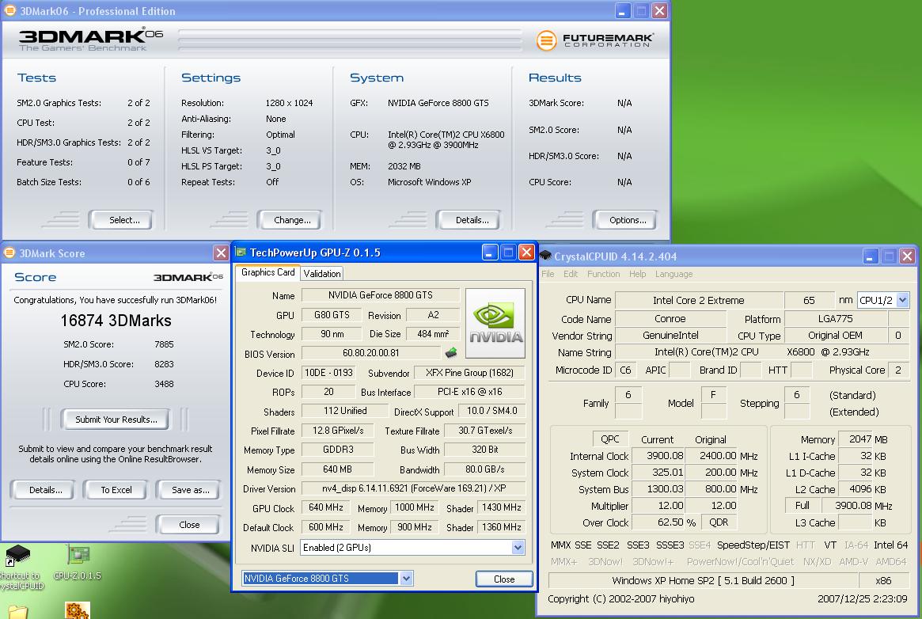Click the BIOS Version field 60.80.20.00.81
The image size is (922, 619).
pos(371,353)
